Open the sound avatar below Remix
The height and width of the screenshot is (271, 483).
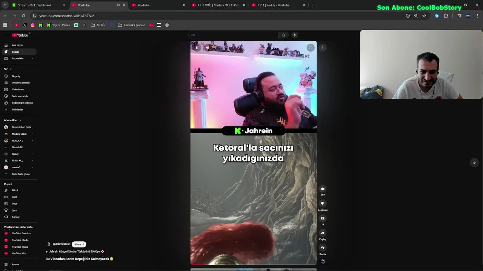(x=323, y=262)
